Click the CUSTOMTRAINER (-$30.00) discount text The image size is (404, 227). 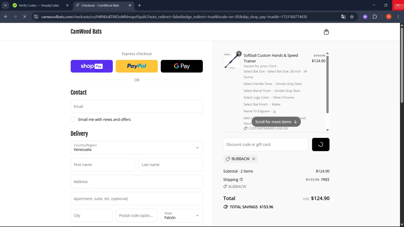(268, 128)
